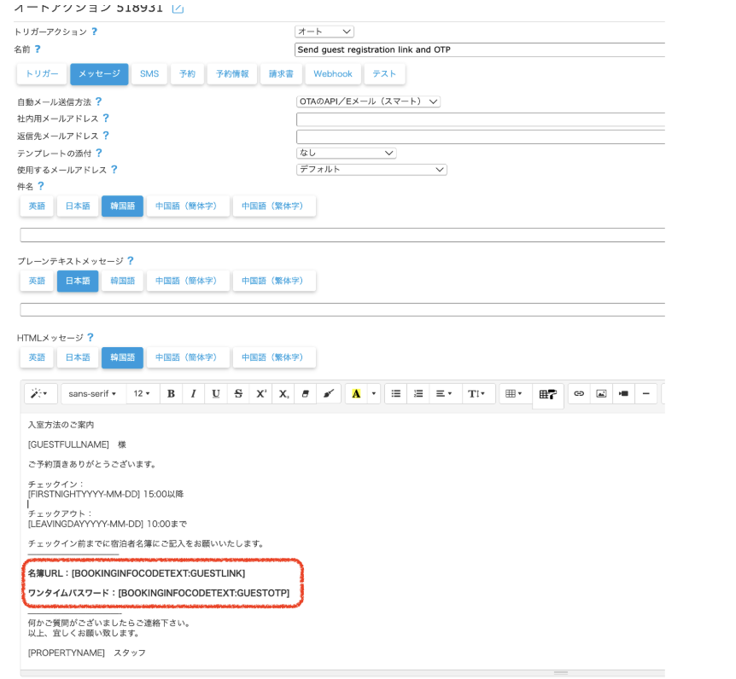Open the 使用するメールアドレス dropdown showing デフォルト
This screenshot has height=679, width=736.
[371, 170]
